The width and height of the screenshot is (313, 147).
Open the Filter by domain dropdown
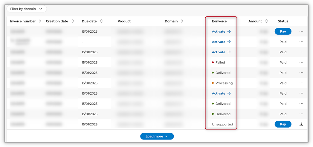pyautogui.click(x=27, y=9)
